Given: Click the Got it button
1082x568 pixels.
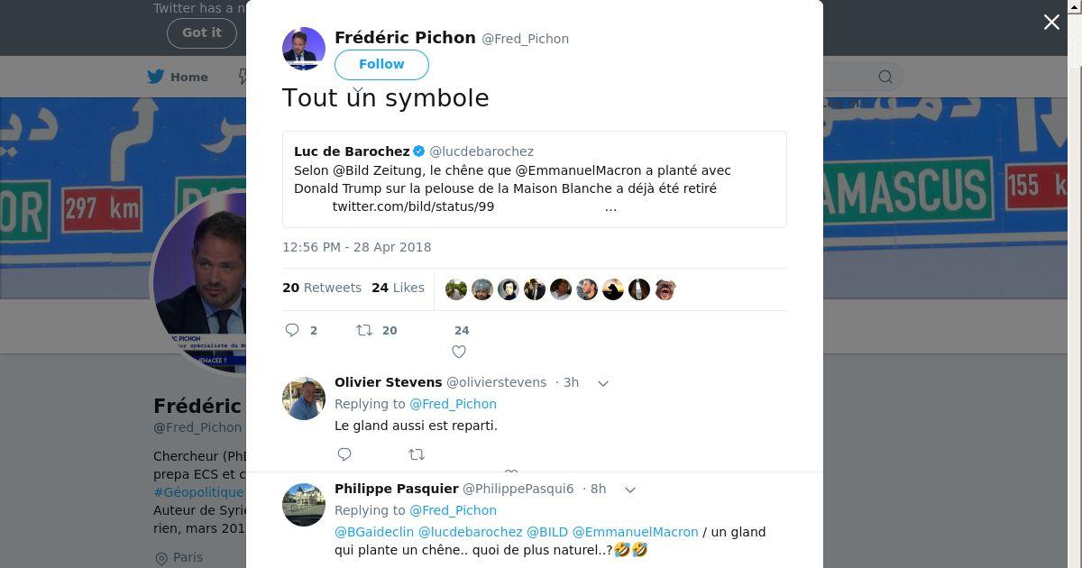Looking at the screenshot, I should click(201, 32).
